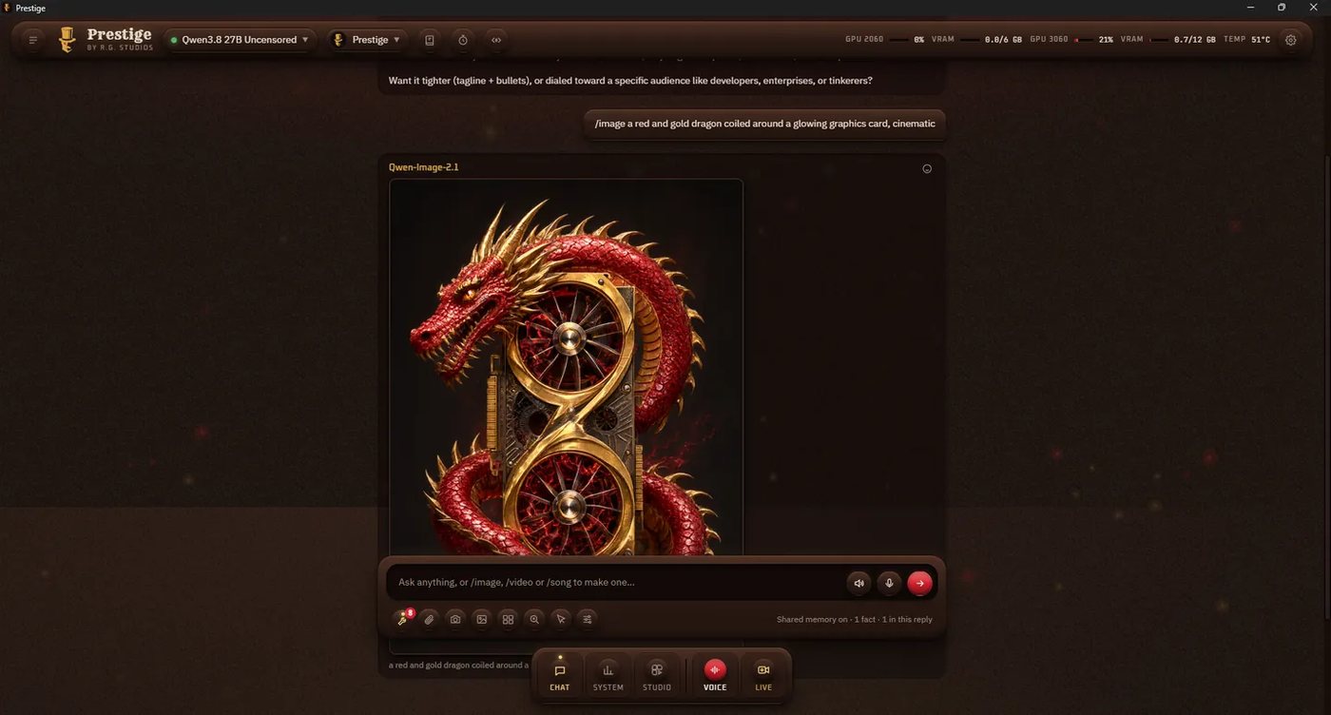Click the cursor pointer icon
Screen dimensions: 1331x715
pyautogui.click(x=561, y=619)
